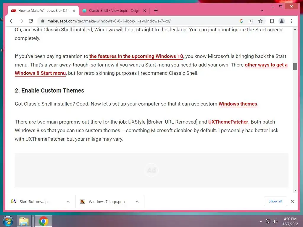Expand options for Windows 7 Logo.png download
The image size is (303, 227).
[137, 202]
